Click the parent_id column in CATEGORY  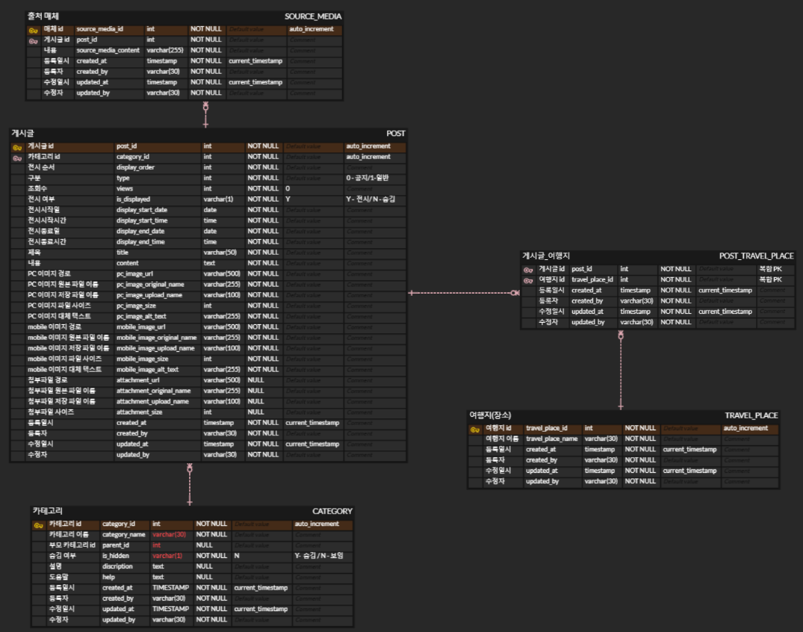coord(116,545)
